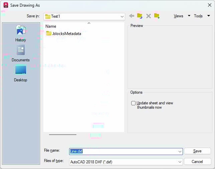Viewport: 215px width, 169px height.
Task: Open the Documents location
Action: [x=21, y=54]
